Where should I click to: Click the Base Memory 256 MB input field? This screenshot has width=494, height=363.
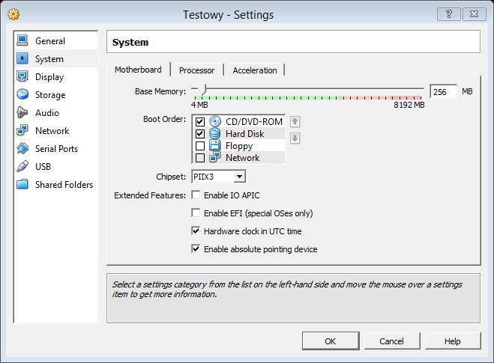443,91
